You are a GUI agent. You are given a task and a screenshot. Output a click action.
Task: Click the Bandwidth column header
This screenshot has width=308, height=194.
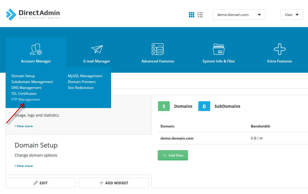[x=261, y=126]
